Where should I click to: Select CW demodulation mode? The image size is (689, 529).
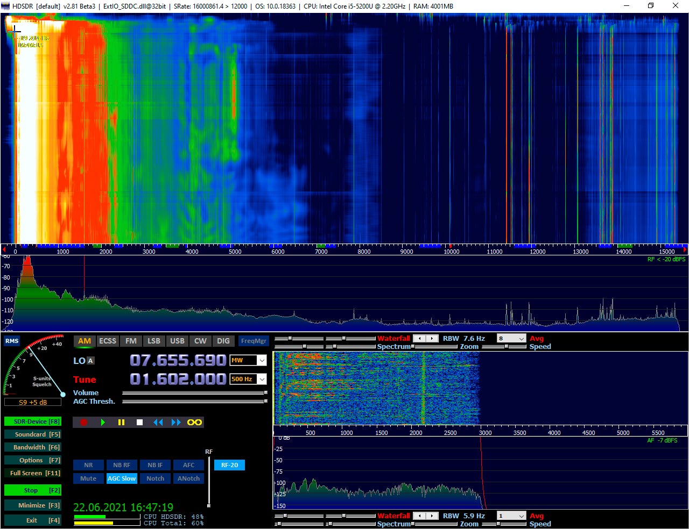click(200, 341)
